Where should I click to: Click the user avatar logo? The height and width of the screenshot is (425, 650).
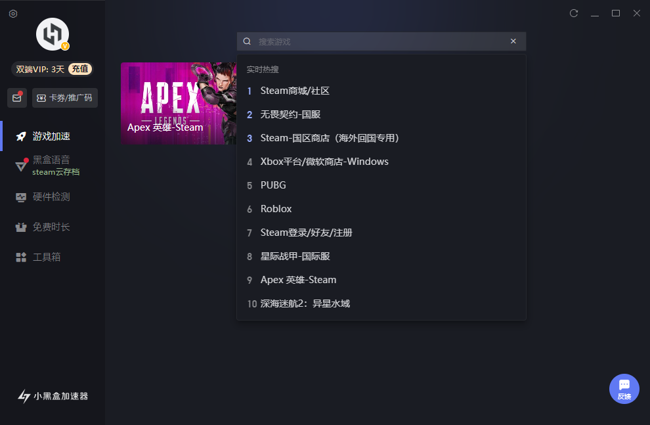53,34
